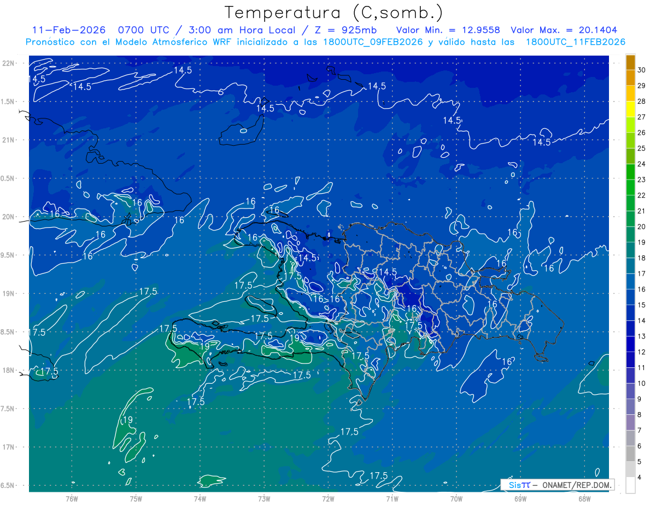Click the color bar label '24'
This screenshot has height=506, width=656.
tap(641, 164)
